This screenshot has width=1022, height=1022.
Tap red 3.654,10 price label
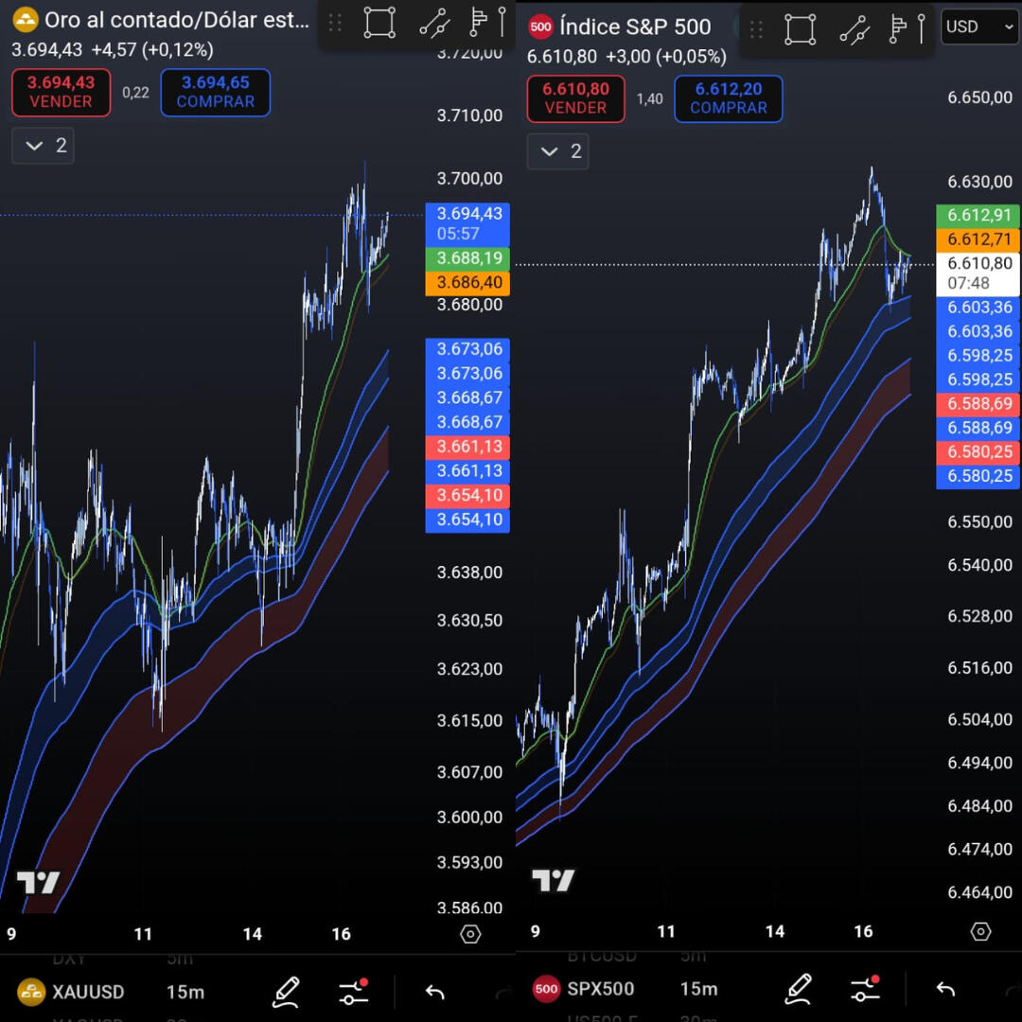467,496
